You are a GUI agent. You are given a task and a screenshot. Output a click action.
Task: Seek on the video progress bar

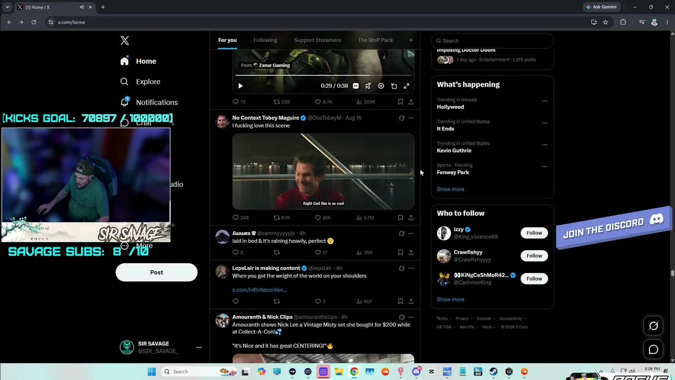pyautogui.click(x=323, y=75)
